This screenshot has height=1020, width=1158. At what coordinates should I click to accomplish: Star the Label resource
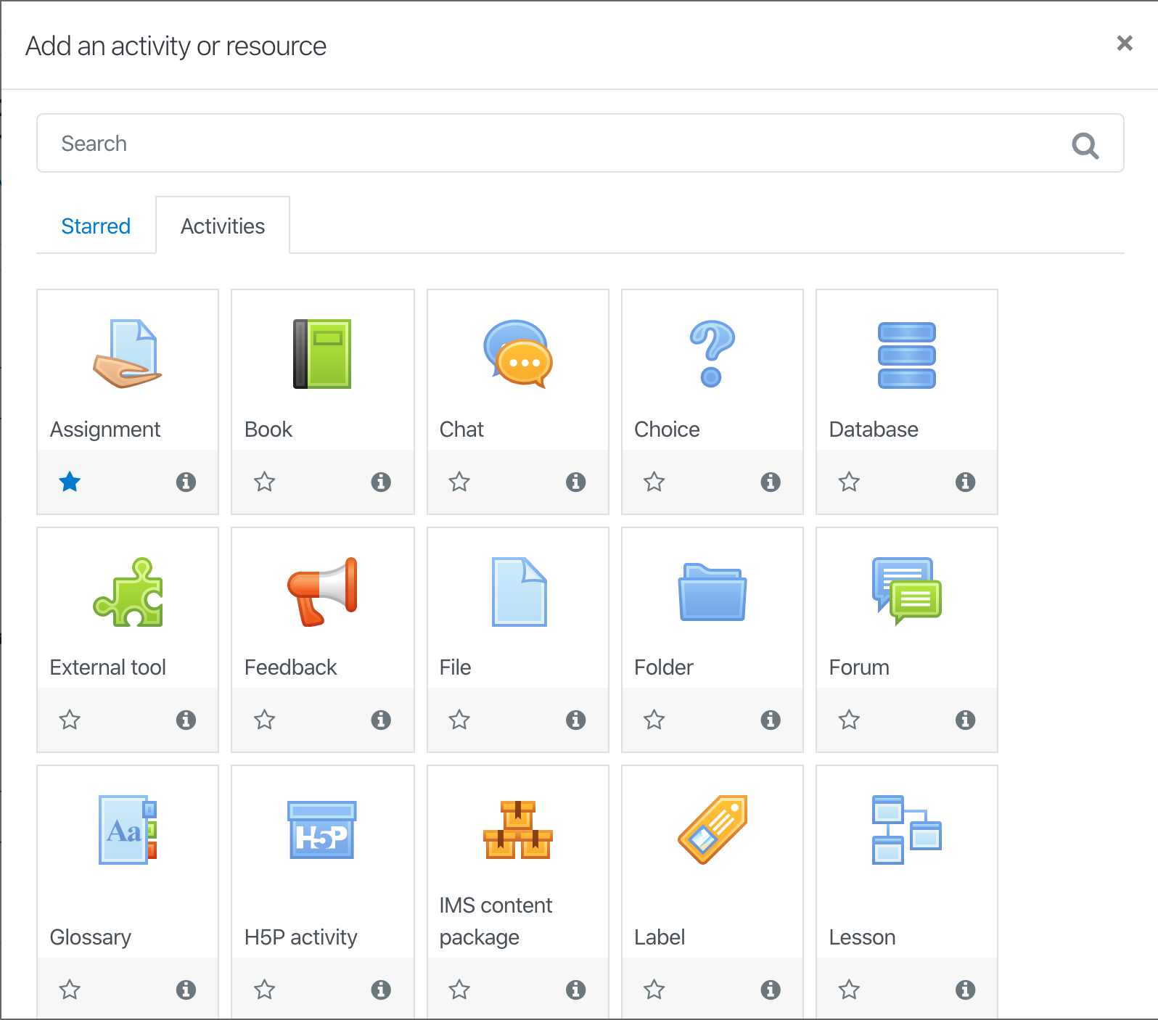pyautogui.click(x=654, y=990)
